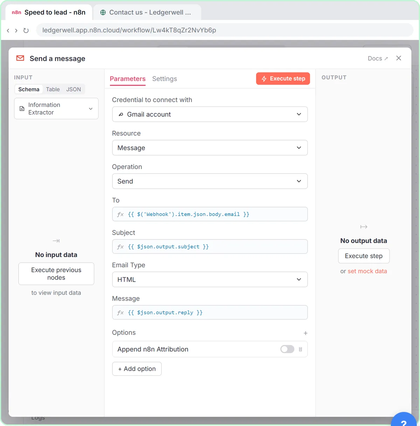Click the globe icon on Contact us tab
The height and width of the screenshot is (426, 420).
pyautogui.click(x=103, y=12)
